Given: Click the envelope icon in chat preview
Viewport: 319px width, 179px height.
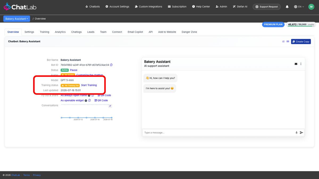Looking at the screenshot, I should [x=296, y=64].
